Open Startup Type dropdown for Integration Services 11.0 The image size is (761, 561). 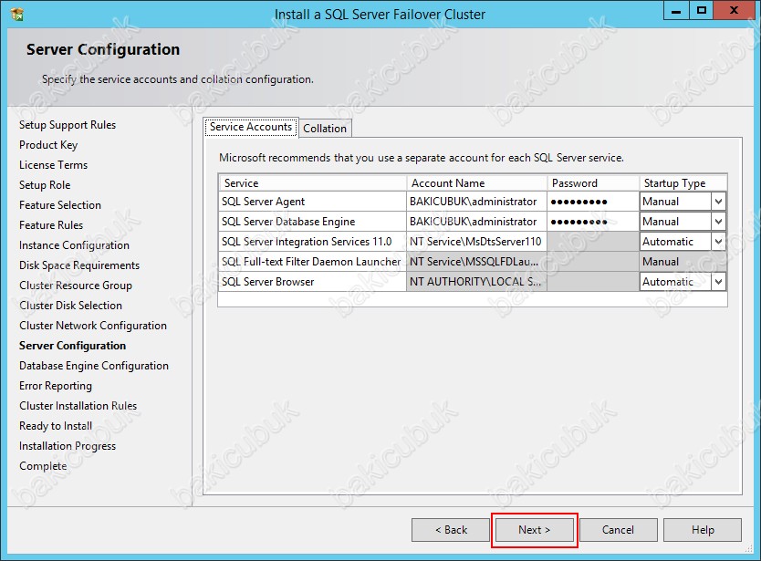718,241
